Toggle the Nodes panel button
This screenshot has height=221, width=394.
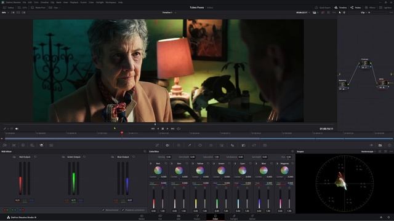pos(356,7)
